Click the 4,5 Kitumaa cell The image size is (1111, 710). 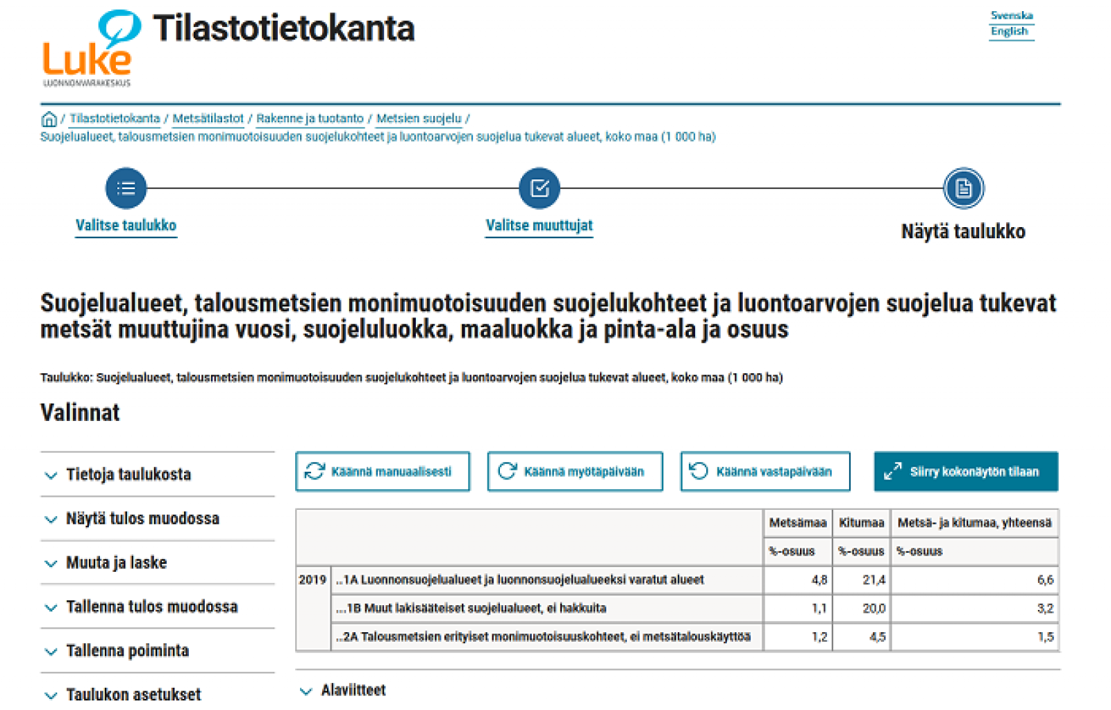point(861,637)
